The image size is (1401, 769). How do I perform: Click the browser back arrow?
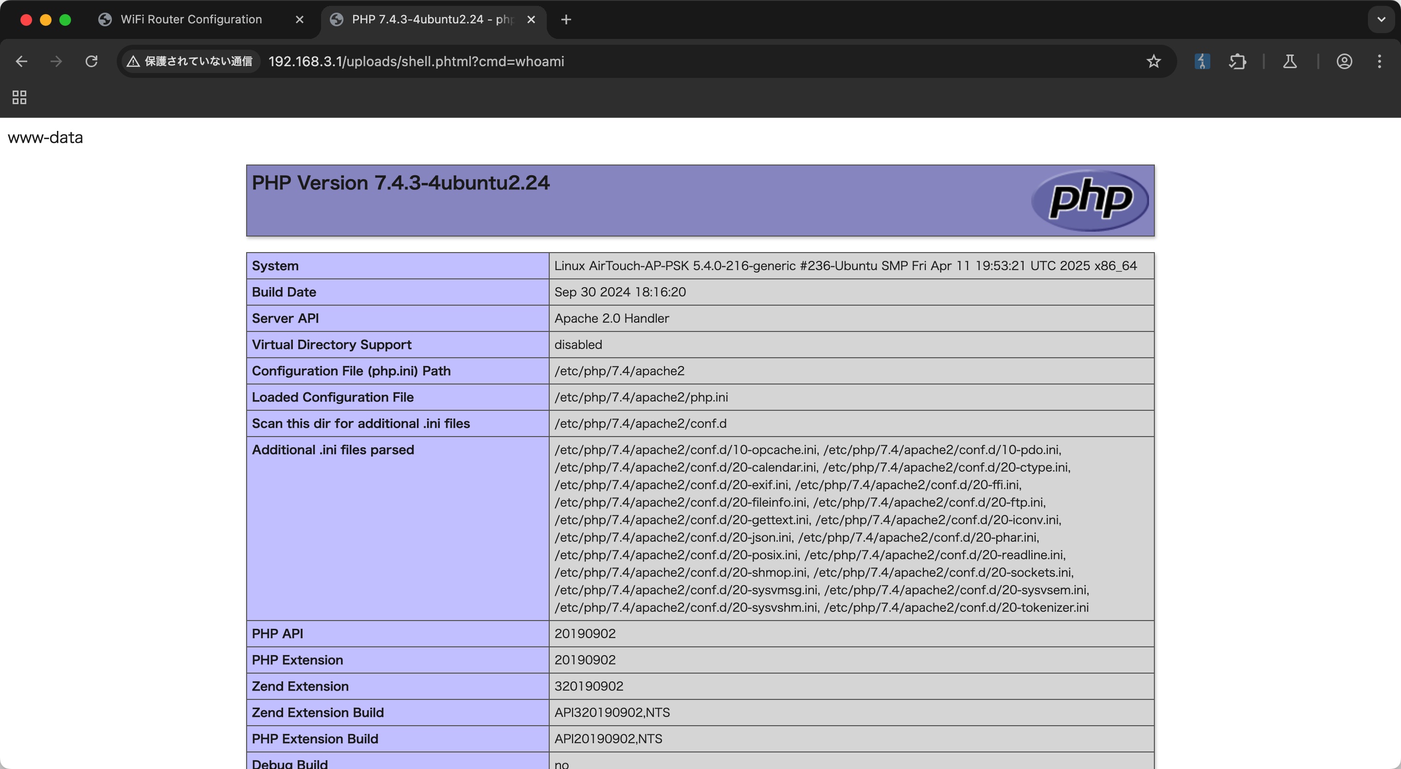pyautogui.click(x=21, y=61)
